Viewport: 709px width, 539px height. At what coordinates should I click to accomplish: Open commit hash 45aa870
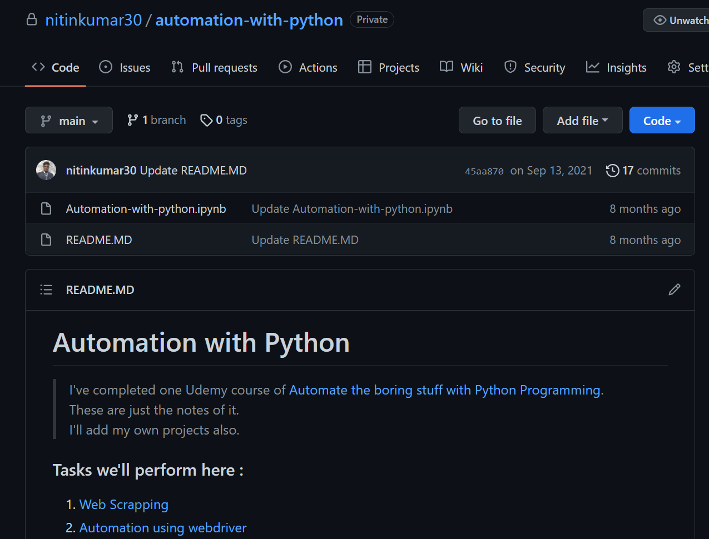tap(484, 171)
